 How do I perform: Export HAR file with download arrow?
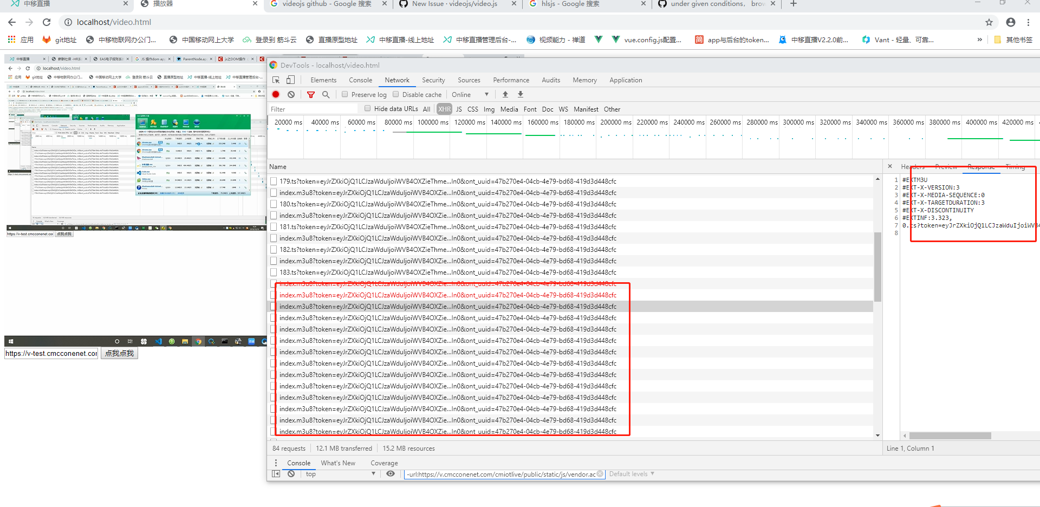click(520, 94)
